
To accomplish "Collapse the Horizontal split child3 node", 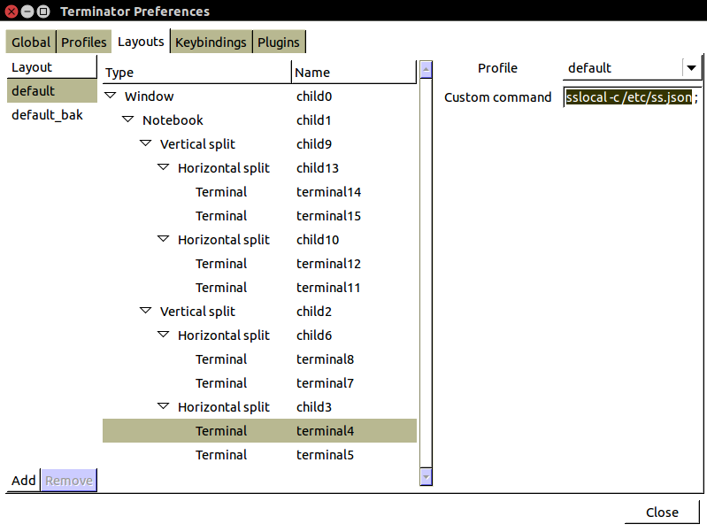I will pos(163,406).
